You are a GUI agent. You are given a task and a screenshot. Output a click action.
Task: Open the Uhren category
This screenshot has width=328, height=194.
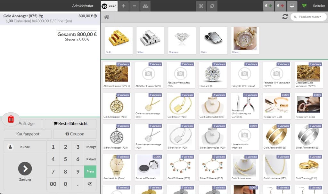[x=245, y=41]
